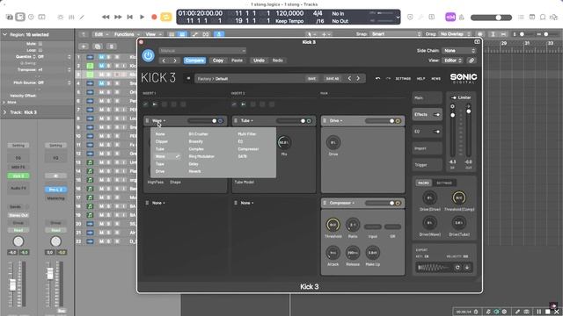Click the export refresh icon

[x=457, y=267]
